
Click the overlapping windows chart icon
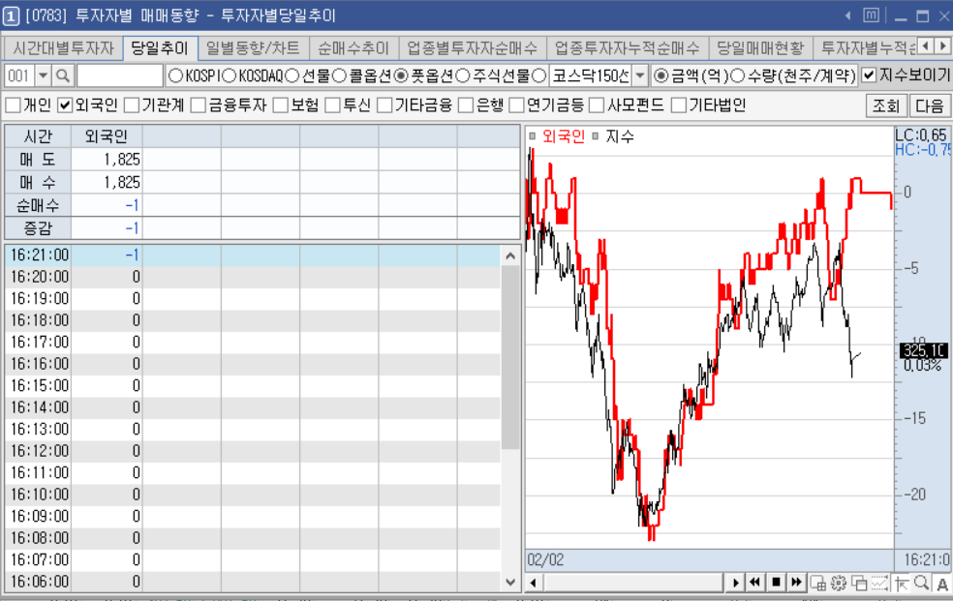click(859, 583)
